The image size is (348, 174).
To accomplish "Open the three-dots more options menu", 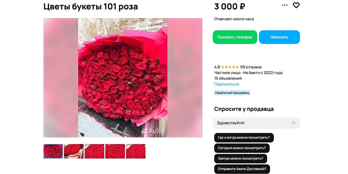I will [x=284, y=5].
